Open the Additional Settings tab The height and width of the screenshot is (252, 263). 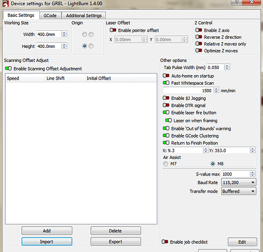click(x=84, y=16)
